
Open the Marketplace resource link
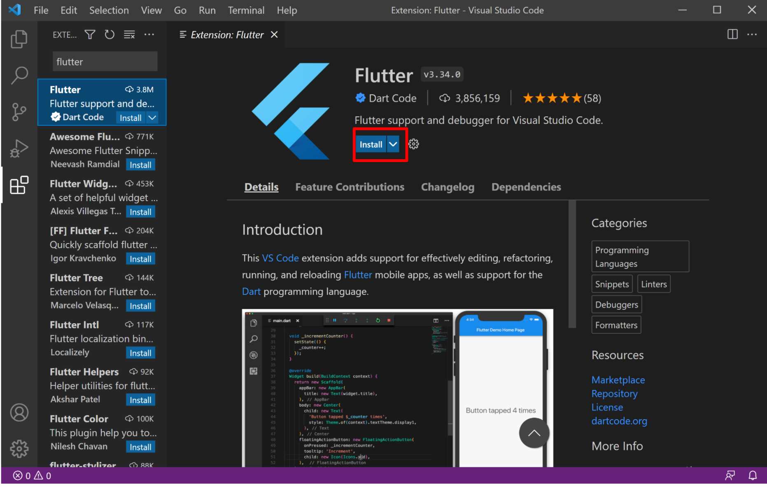pos(618,380)
